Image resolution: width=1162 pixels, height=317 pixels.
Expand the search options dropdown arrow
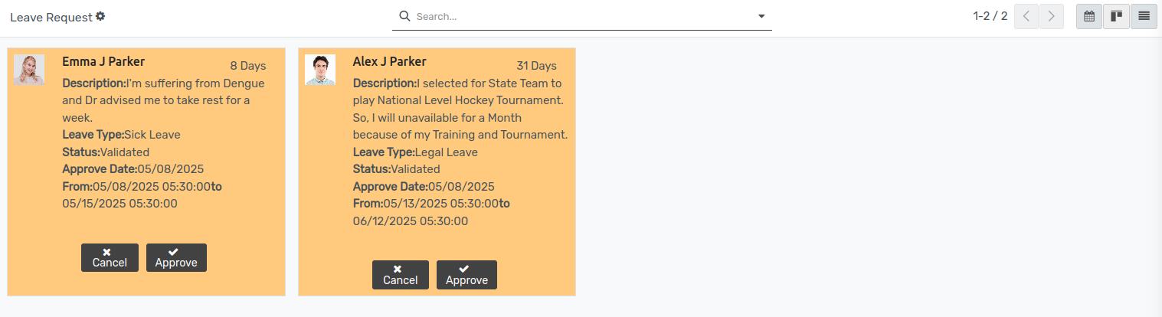point(761,16)
